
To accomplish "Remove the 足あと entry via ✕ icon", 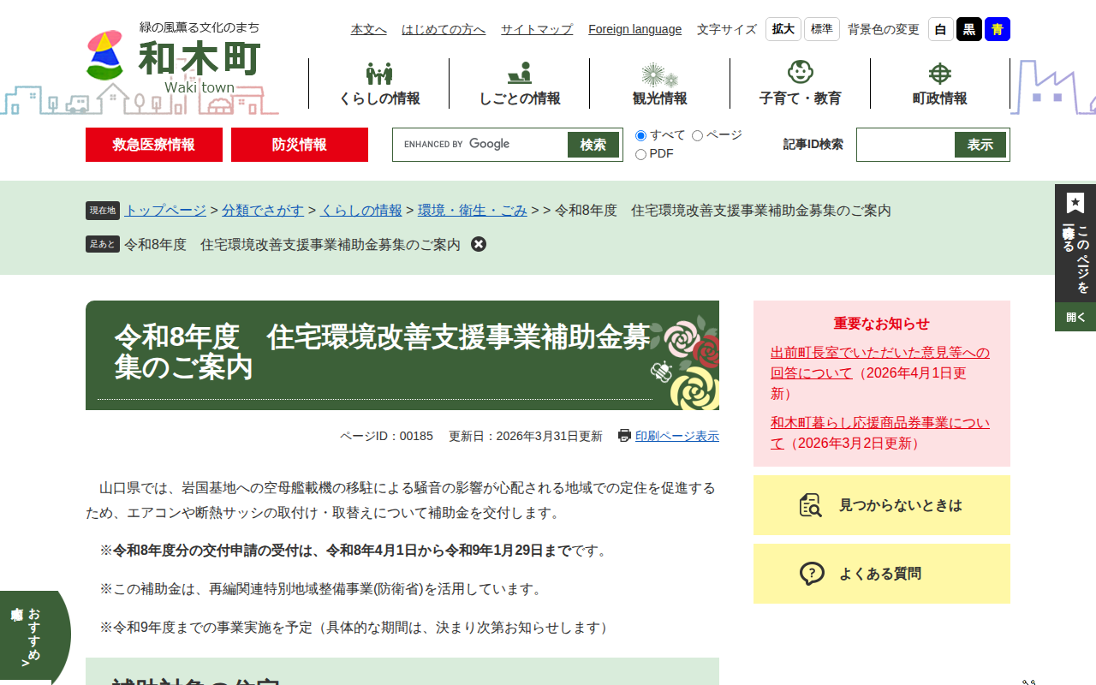I will [x=479, y=244].
